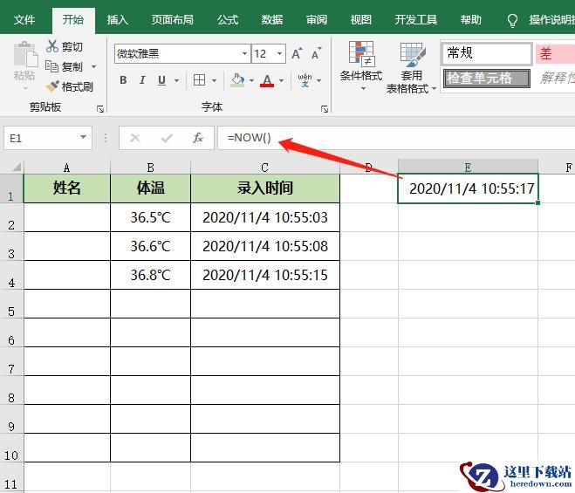Select the 体温 header cell
Screen dimensions: 575x493
tap(150, 188)
